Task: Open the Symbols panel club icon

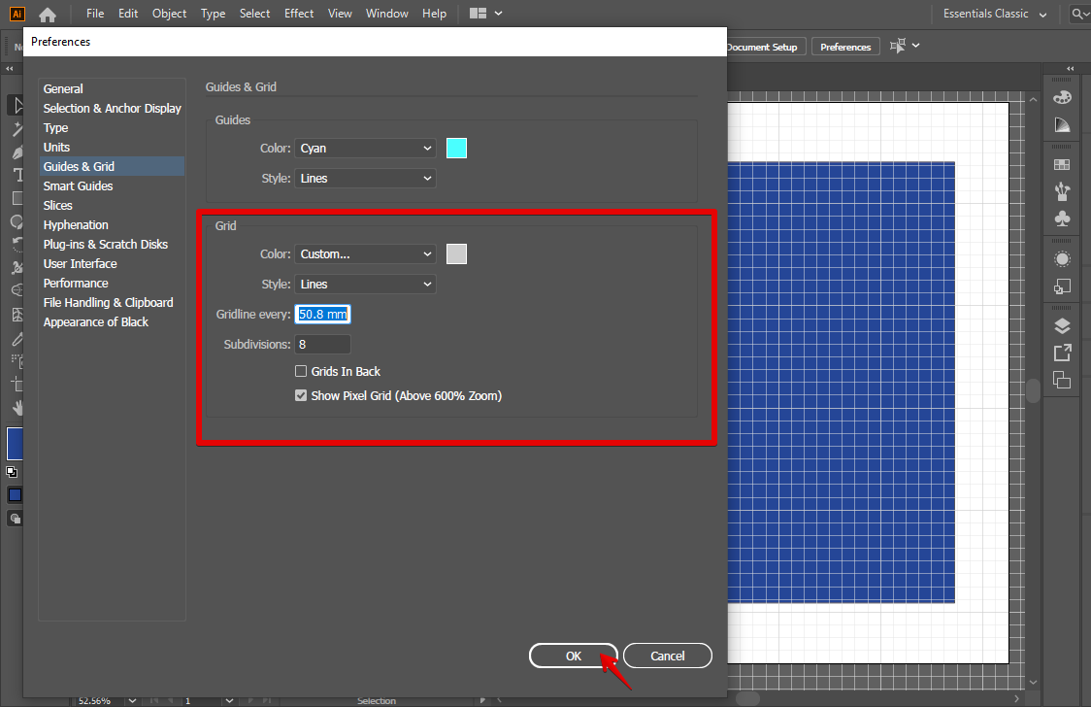Action: tap(1062, 219)
